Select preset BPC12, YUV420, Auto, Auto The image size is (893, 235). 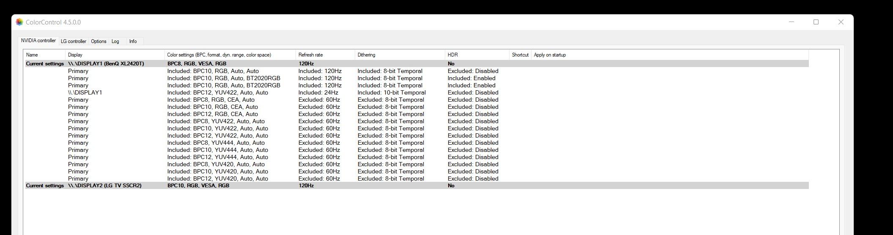(416, 178)
